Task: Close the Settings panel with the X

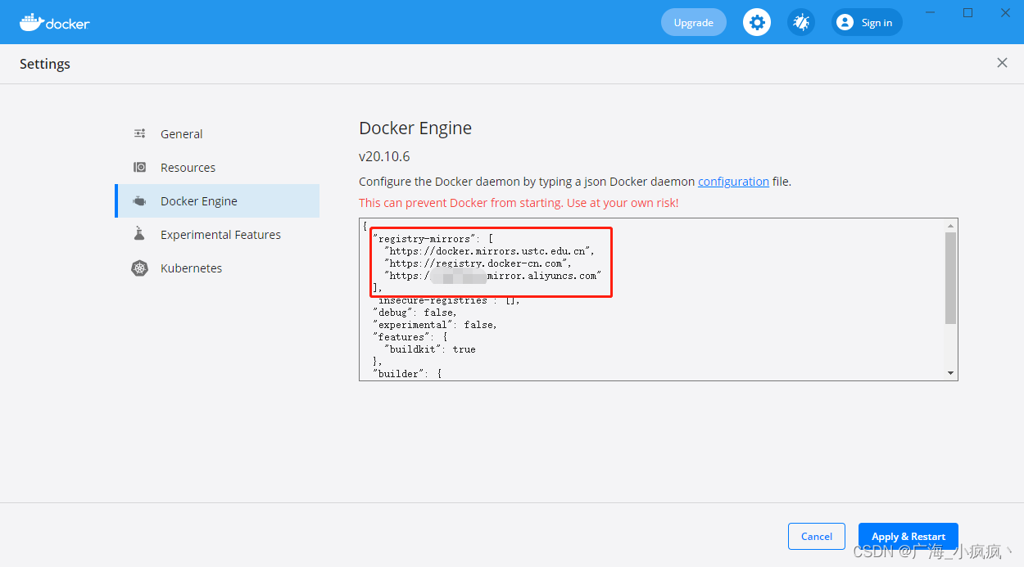Action: tap(1002, 62)
